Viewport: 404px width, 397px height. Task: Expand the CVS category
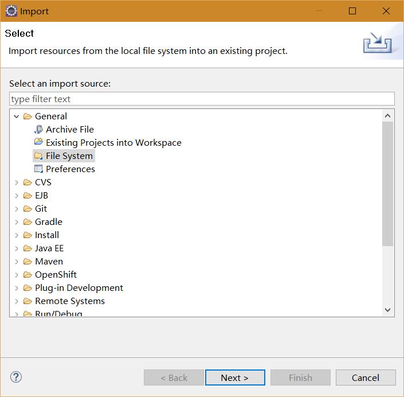coord(17,182)
